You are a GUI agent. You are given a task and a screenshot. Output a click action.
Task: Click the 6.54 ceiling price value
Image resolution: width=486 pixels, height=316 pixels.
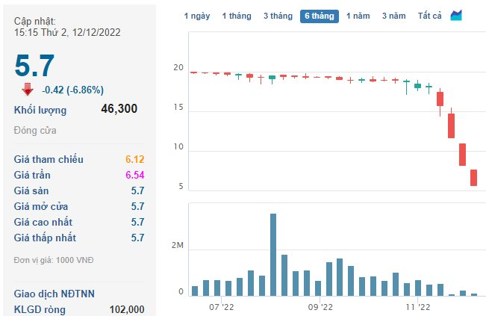(x=135, y=176)
